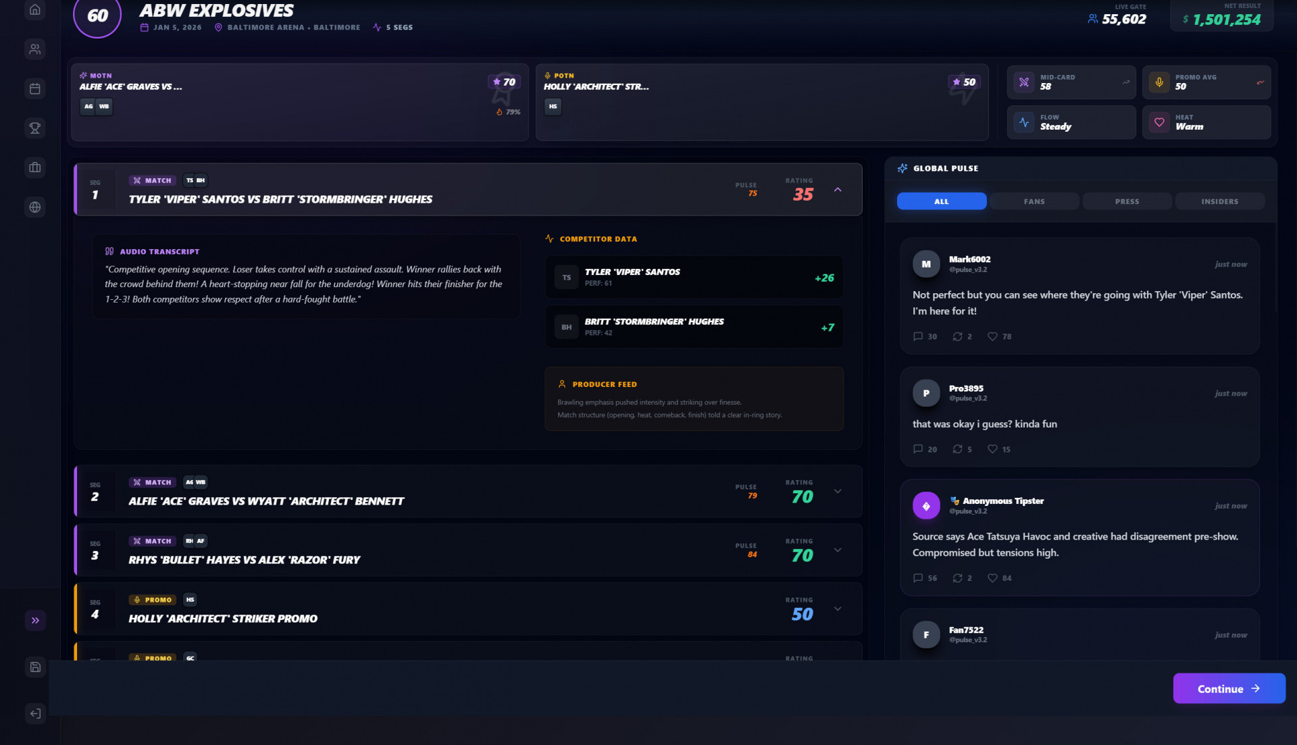
Task: Click the globe world icon
Action: [35, 207]
